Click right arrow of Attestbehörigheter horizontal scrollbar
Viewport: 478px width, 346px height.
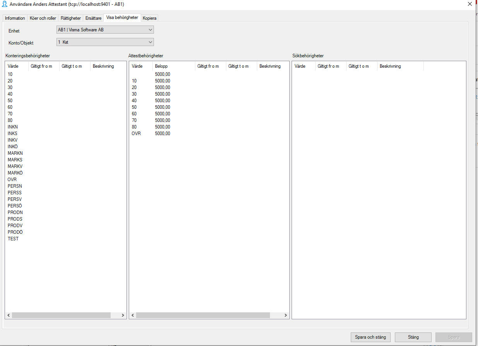[x=285, y=315]
